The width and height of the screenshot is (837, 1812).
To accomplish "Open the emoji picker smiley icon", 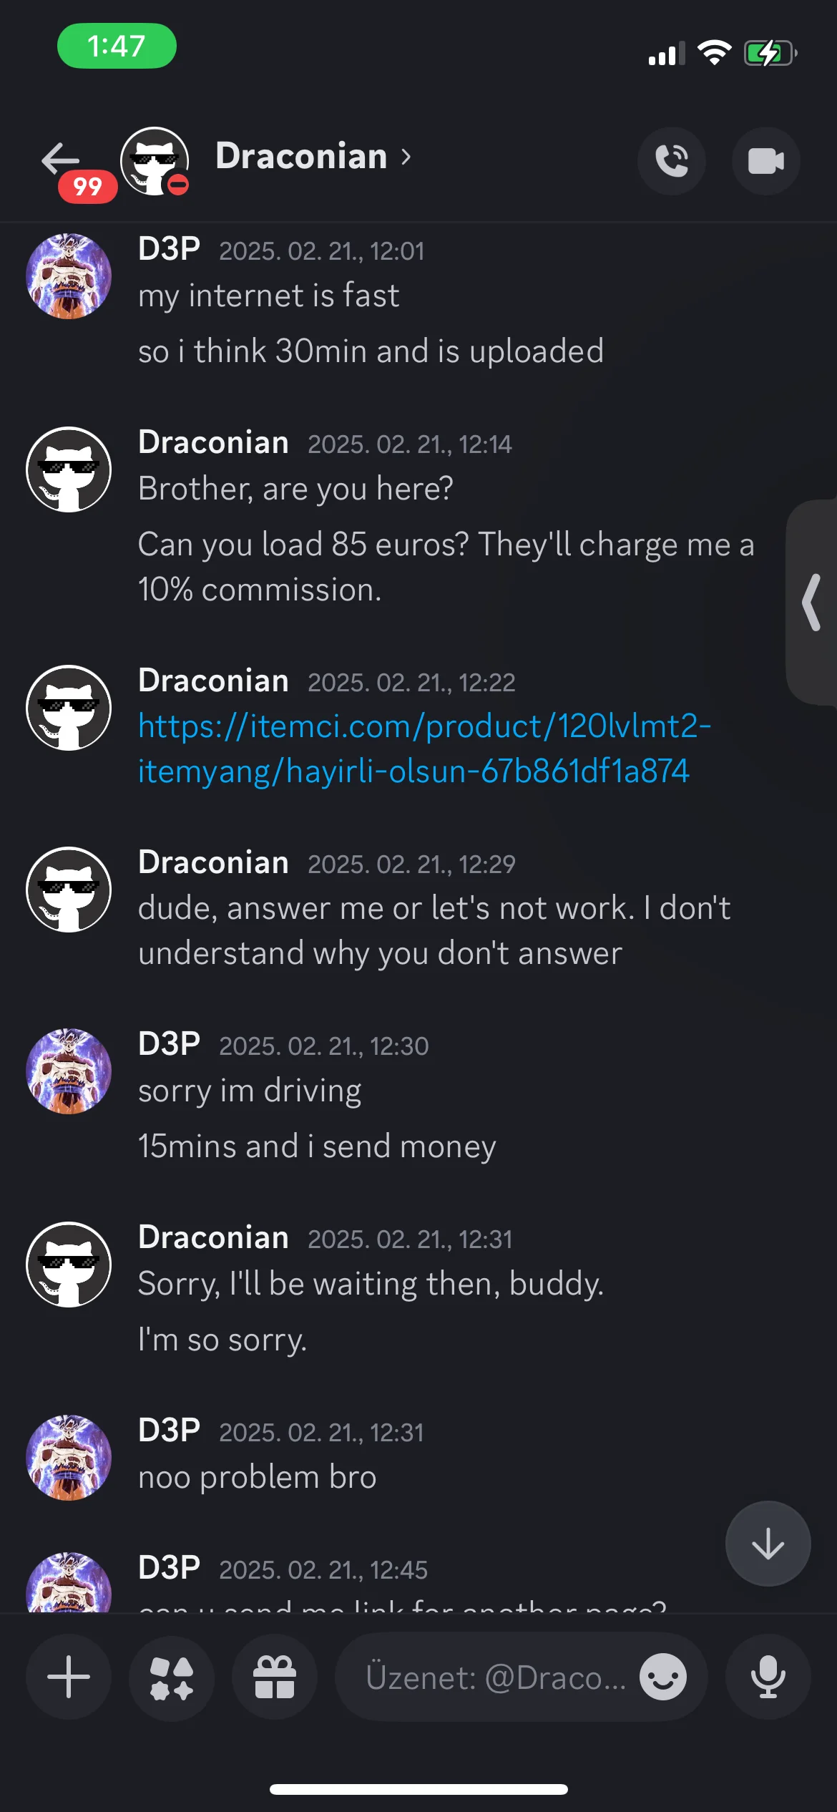I will pyautogui.click(x=663, y=1676).
